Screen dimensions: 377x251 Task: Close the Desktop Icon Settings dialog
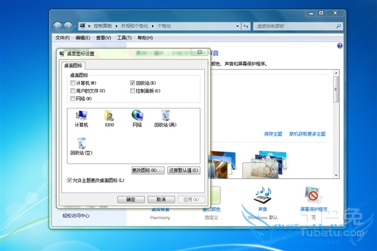200,52
